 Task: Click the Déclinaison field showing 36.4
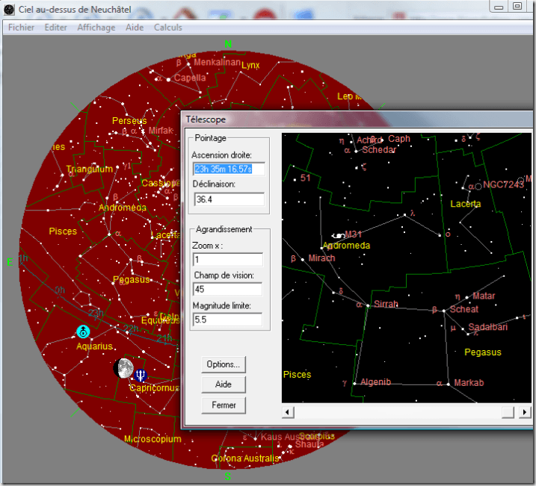228,199
